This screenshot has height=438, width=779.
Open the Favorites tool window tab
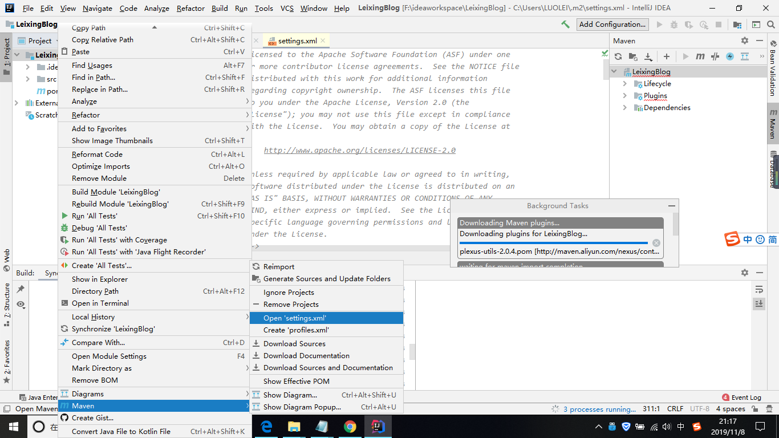click(x=7, y=362)
